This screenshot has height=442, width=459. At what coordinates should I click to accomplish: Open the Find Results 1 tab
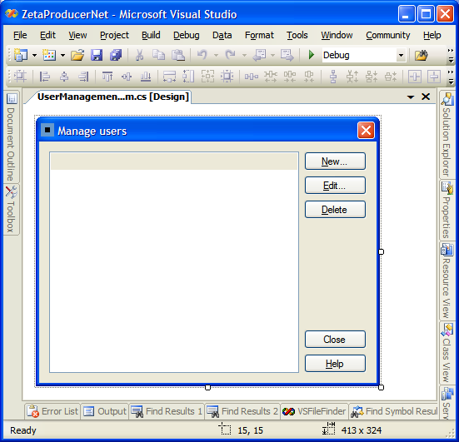coord(167,411)
